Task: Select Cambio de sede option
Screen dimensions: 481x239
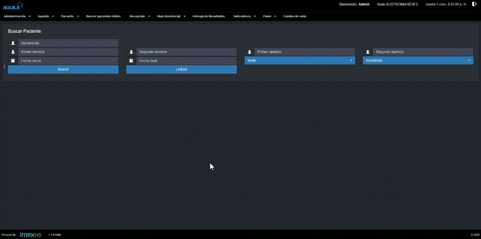Action: (x=295, y=16)
